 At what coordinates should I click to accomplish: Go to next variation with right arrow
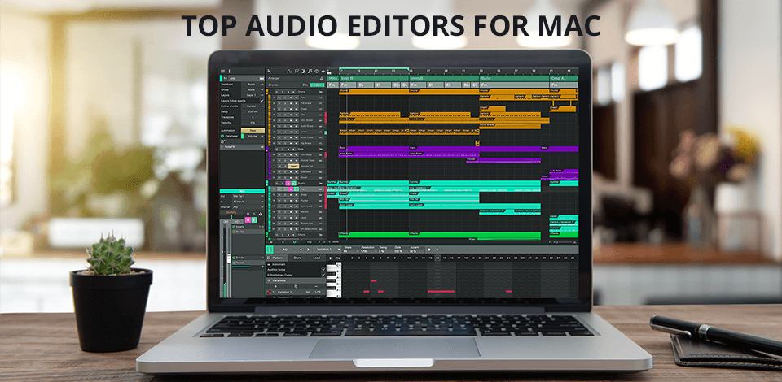[308, 250]
